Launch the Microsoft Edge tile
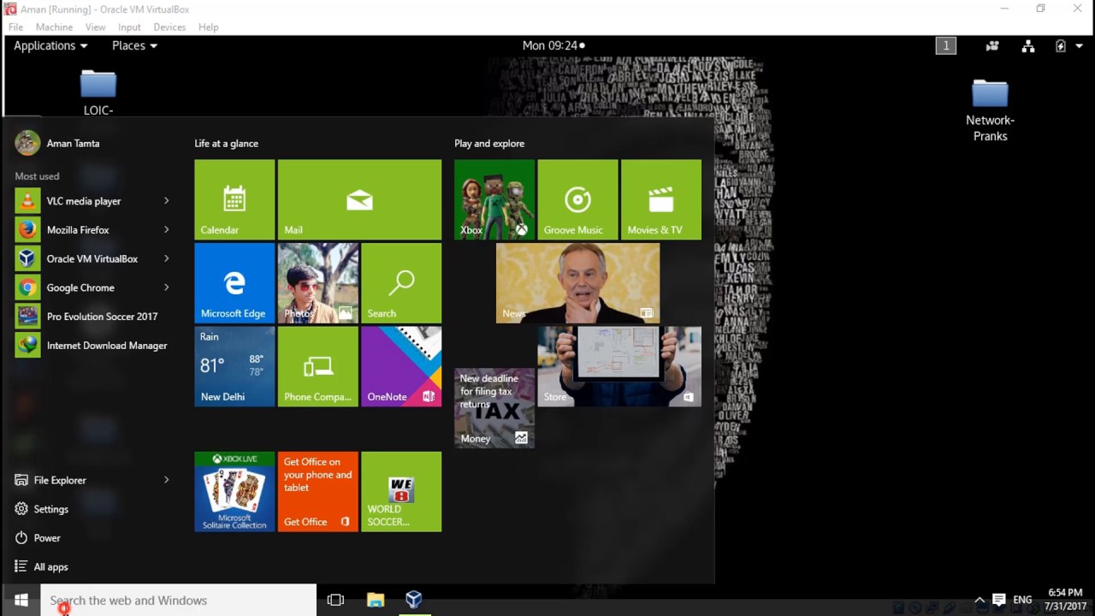Screen dimensions: 1095x616 pos(234,283)
